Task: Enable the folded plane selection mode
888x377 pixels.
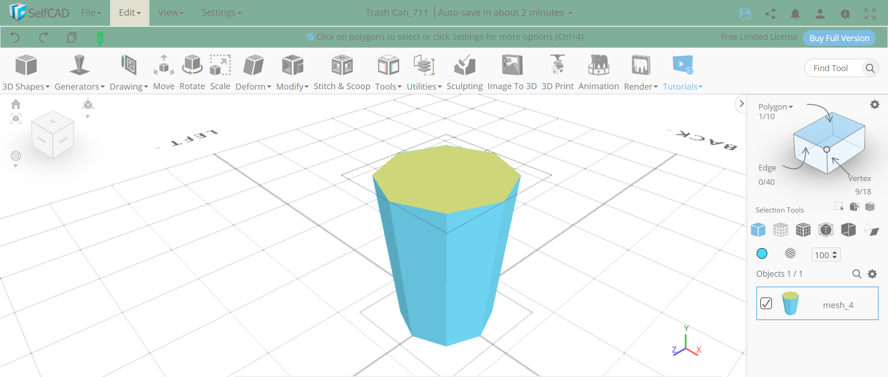Action: point(871,230)
